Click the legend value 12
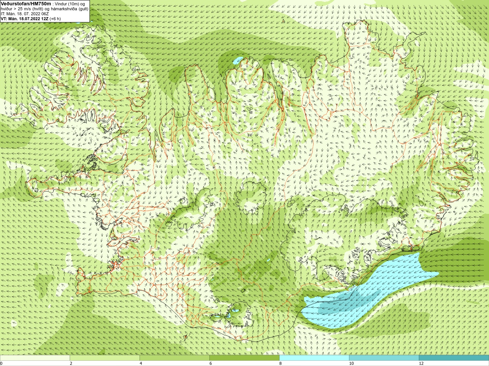The image size is (489, 366). pyautogui.click(x=421, y=363)
